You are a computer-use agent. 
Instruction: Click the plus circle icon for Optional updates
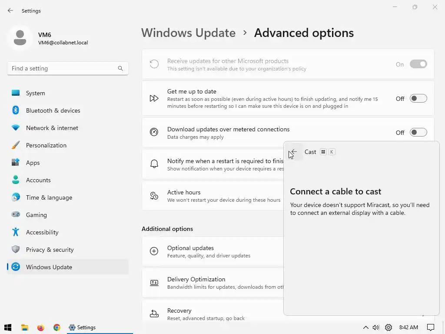tap(154, 251)
